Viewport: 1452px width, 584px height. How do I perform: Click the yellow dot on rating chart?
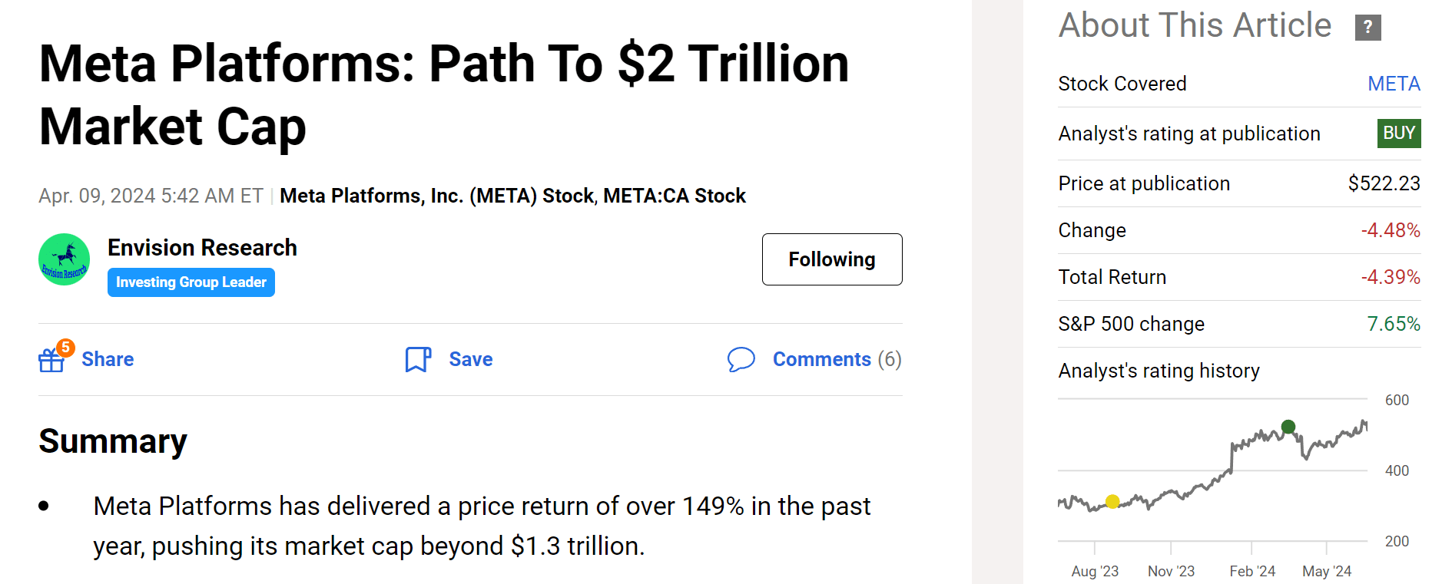pos(1112,502)
